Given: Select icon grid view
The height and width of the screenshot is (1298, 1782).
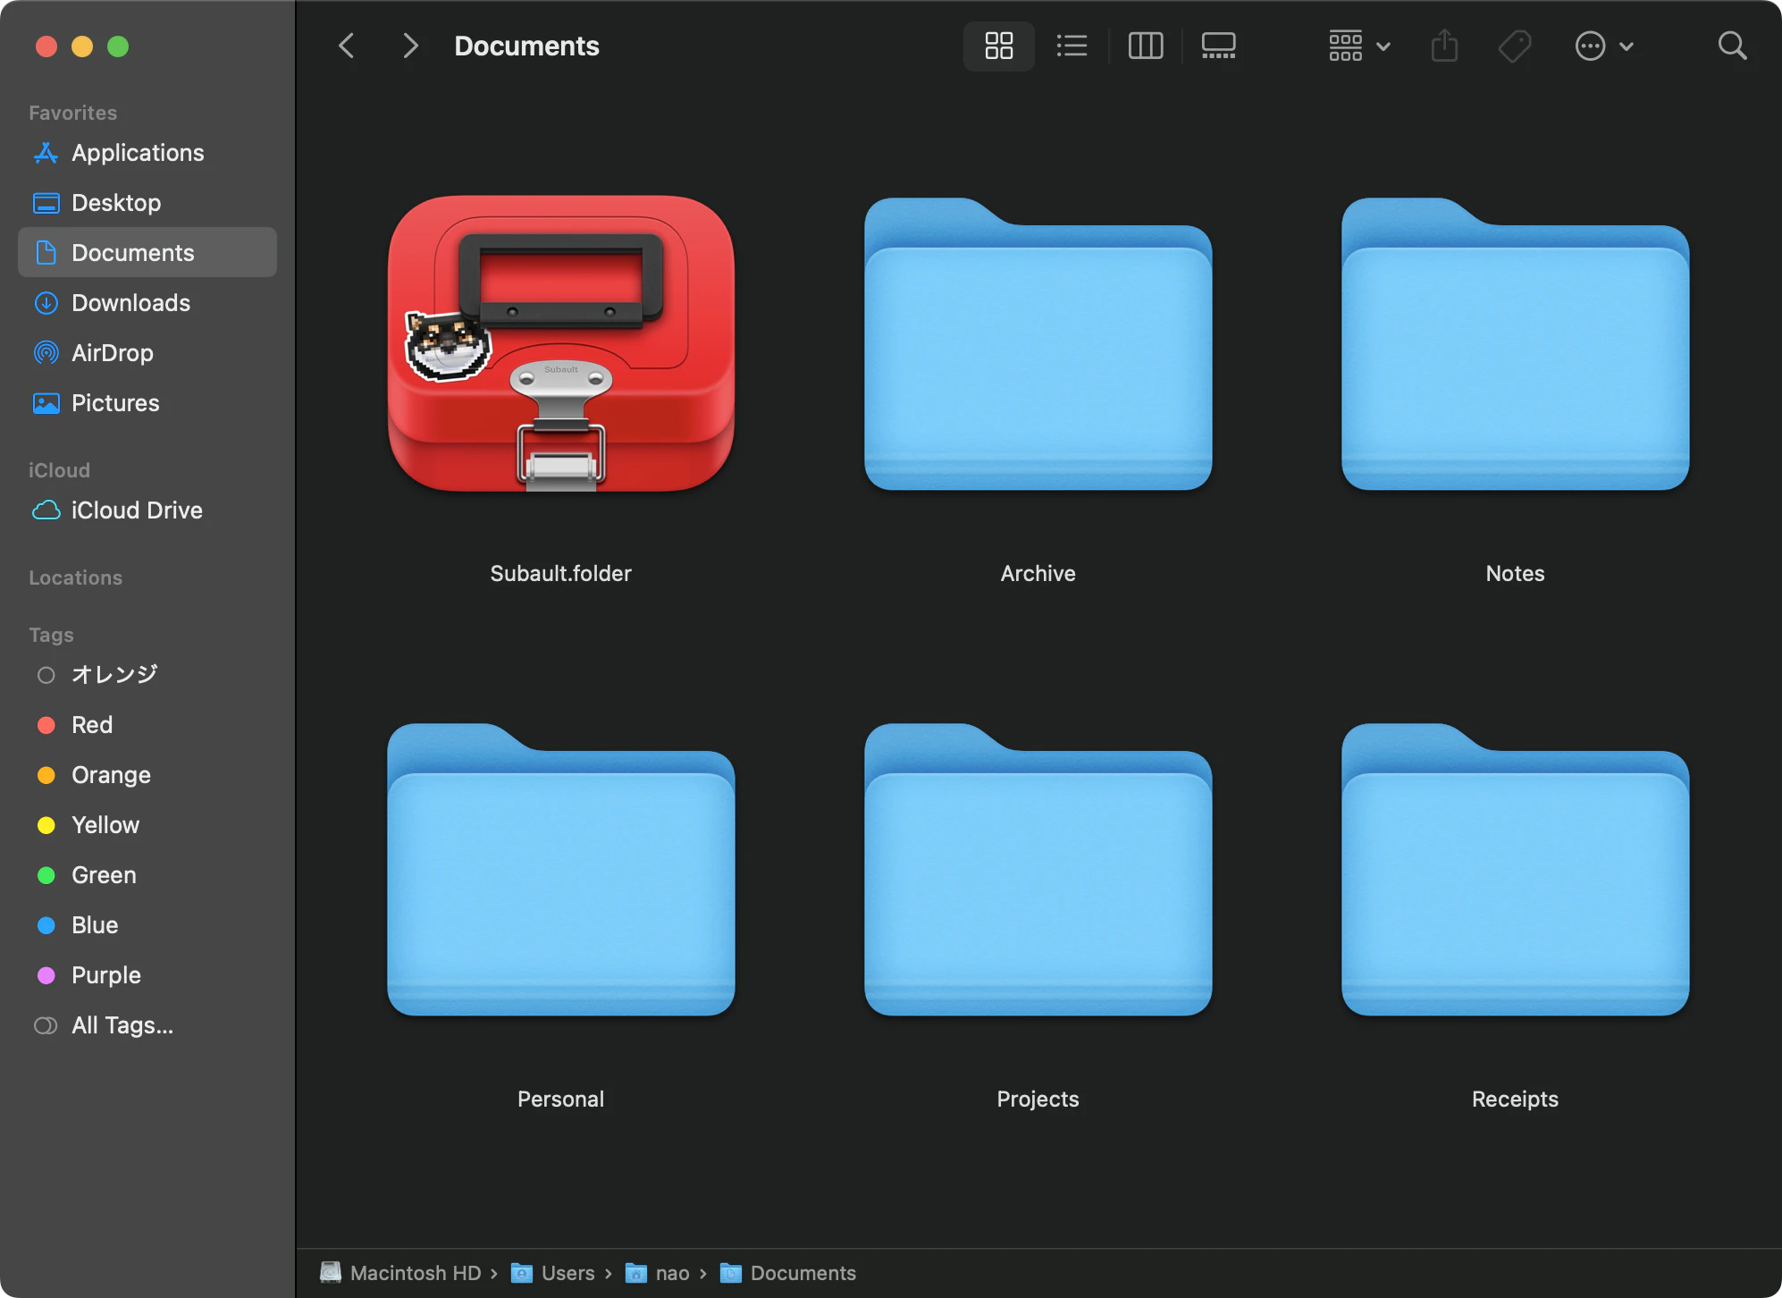Looking at the screenshot, I should (x=998, y=46).
